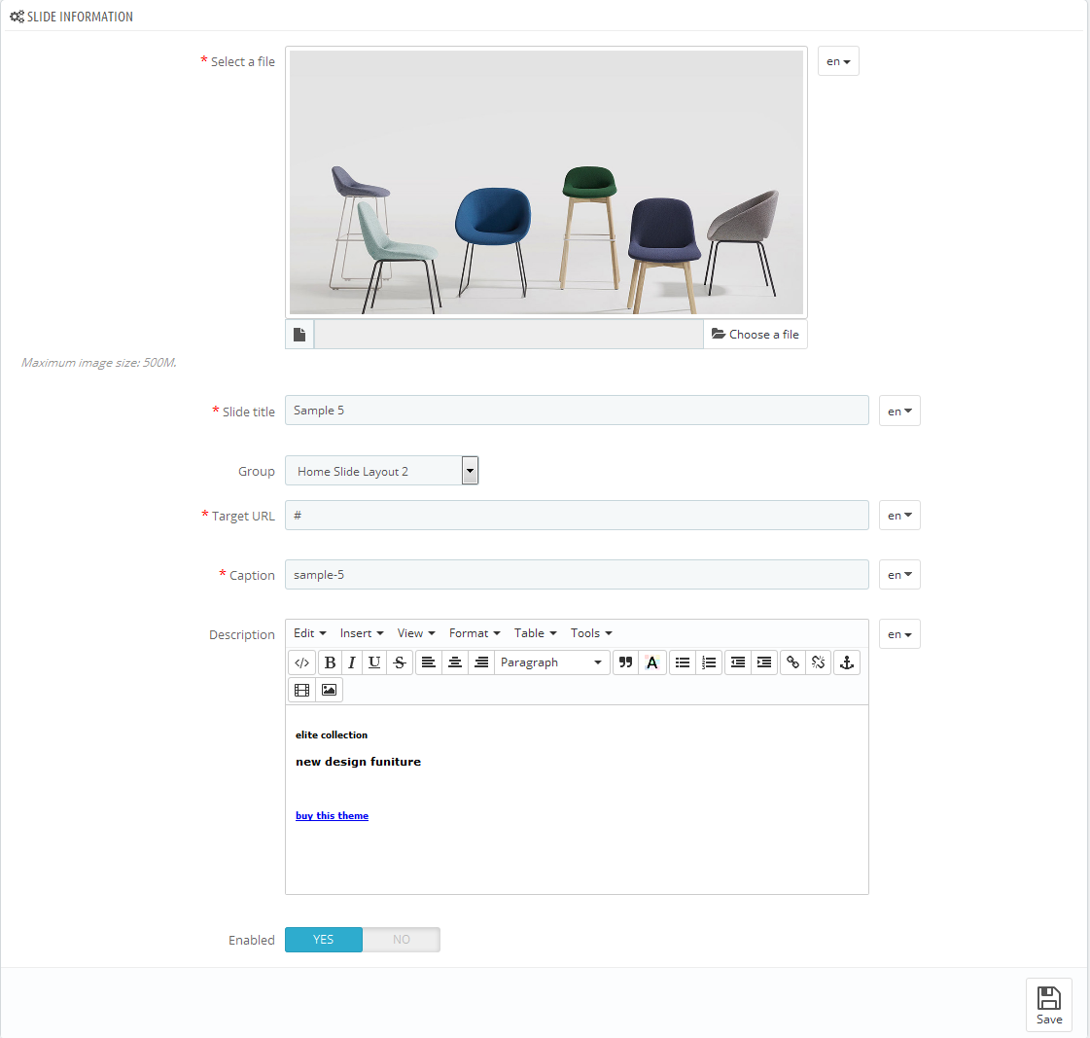The image size is (1090, 1038).
Task: Open the Table menu in editor
Action: point(535,633)
